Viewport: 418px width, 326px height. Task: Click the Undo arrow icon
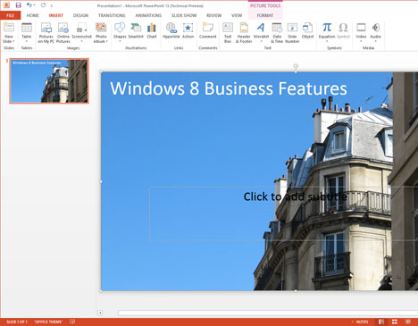coord(29,5)
